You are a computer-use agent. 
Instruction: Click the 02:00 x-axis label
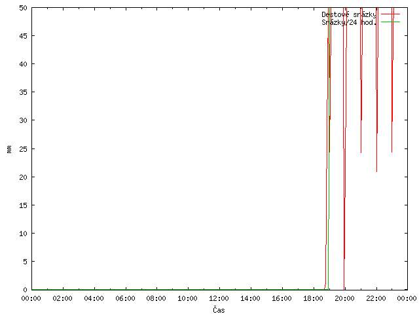click(x=63, y=298)
